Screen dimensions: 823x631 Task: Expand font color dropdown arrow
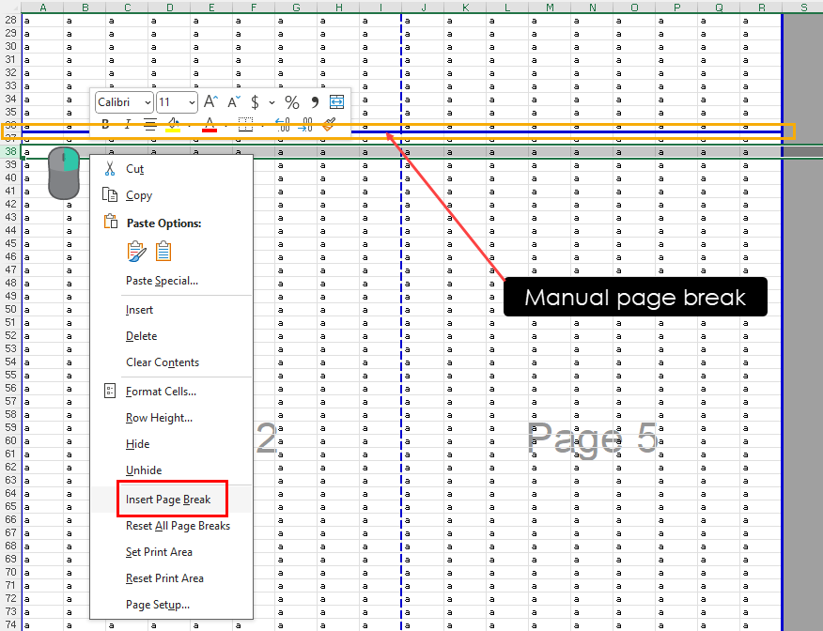225,126
